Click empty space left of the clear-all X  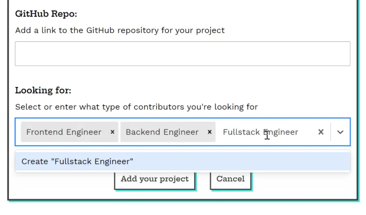tap(307, 132)
